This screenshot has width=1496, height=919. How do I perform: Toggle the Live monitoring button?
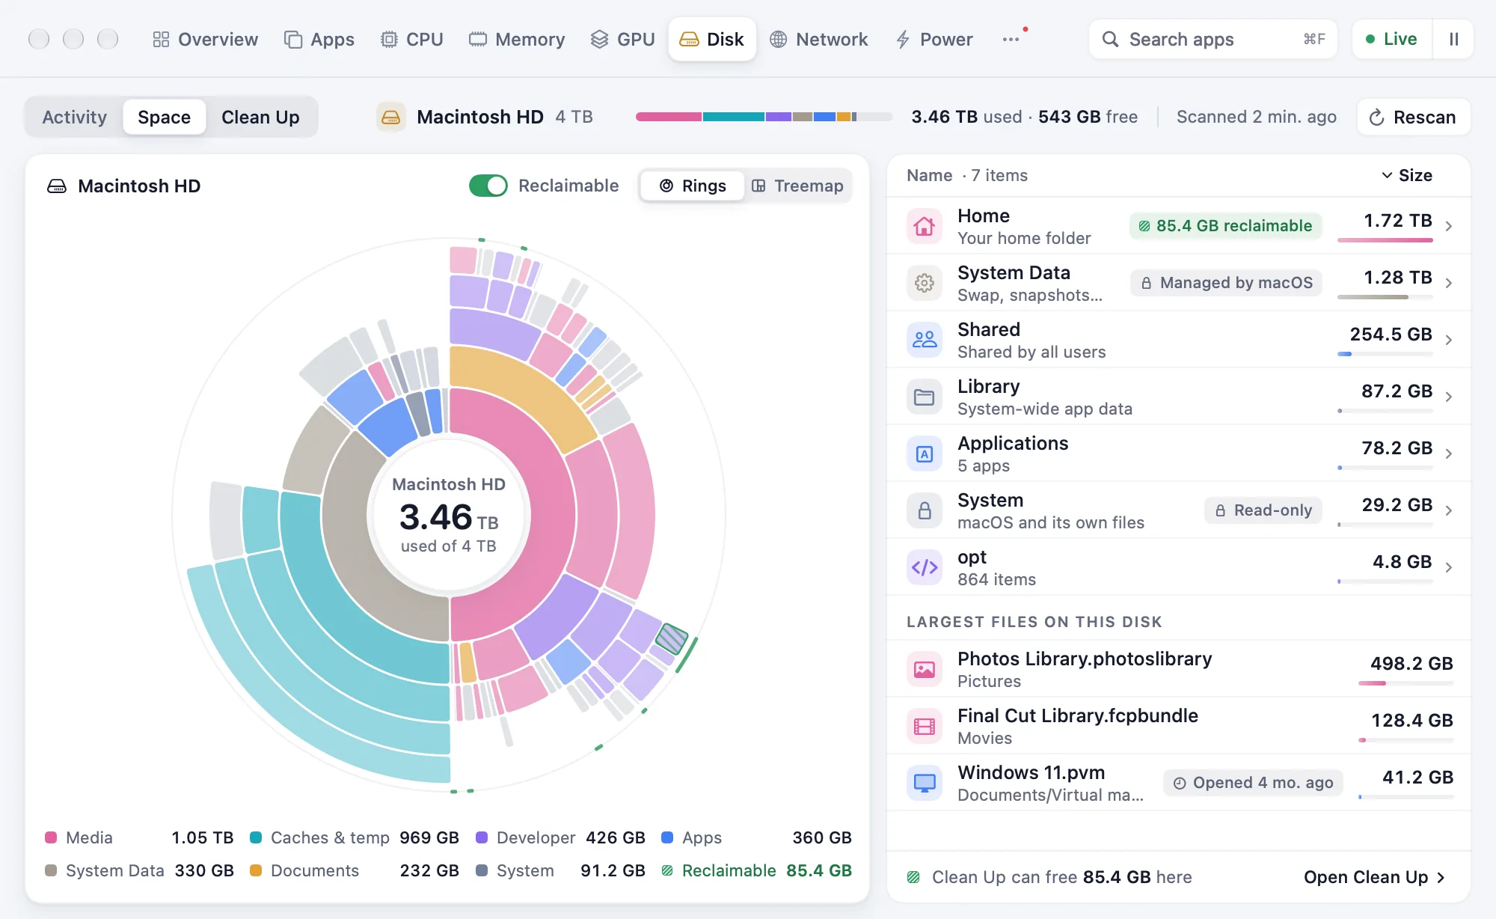point(1392,39)
